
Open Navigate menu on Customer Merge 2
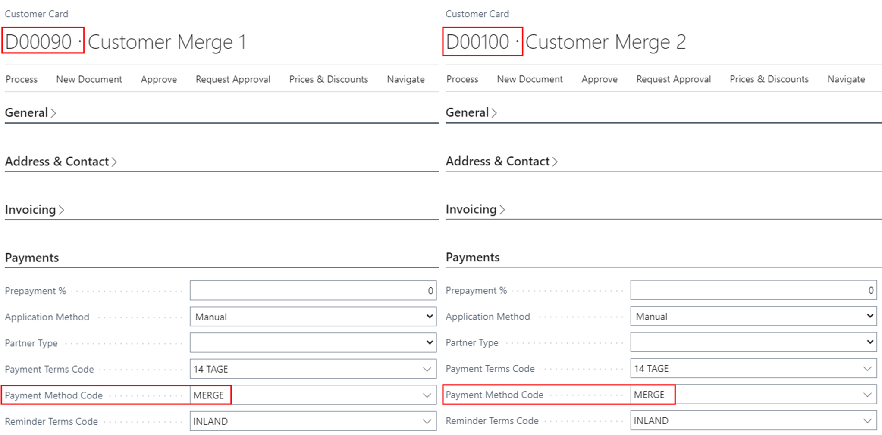[x=846, y=79]
